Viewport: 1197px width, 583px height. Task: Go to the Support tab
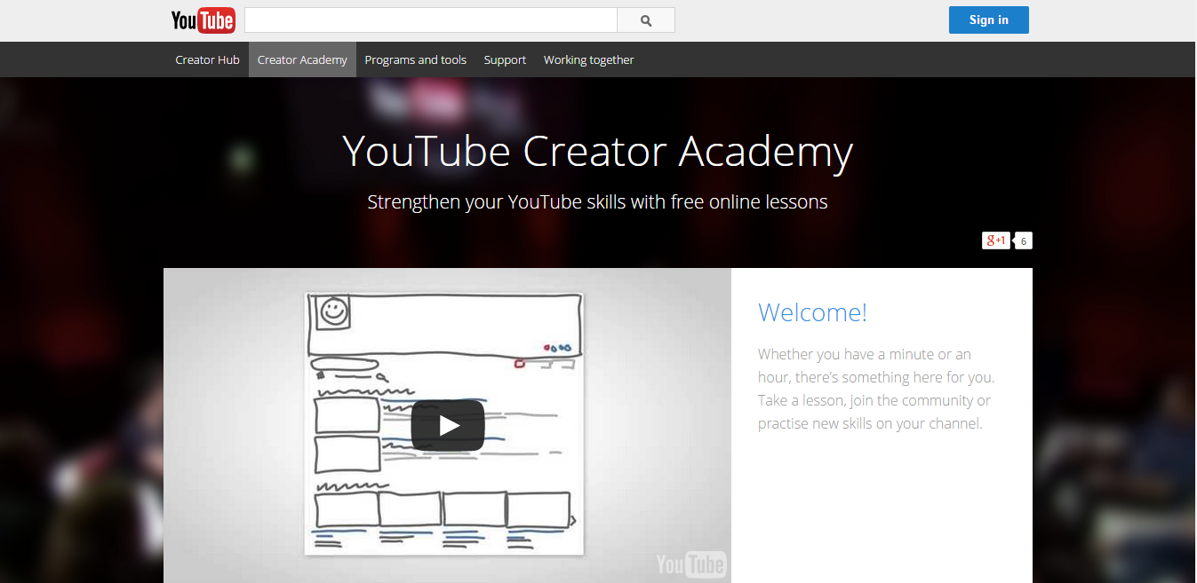(x=505, y=59)
